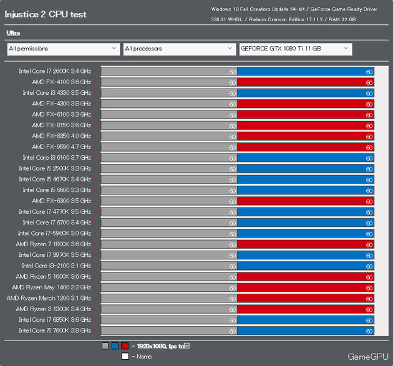Remove Intel Core i7-5960X via red X
The width and height of the screenshot is (393, 366).
coord(95,234)
